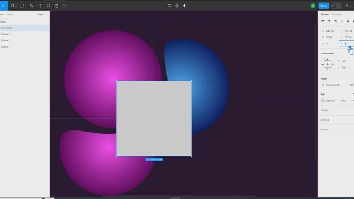Open the shape tools dropdown arrow
Viewport: 354px width, 199px height.
(25, 6)
